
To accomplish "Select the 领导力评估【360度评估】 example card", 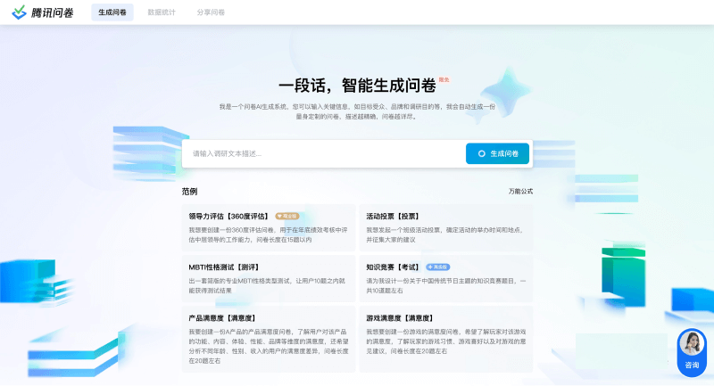I will pyautogui.click(x=268, y=227).
